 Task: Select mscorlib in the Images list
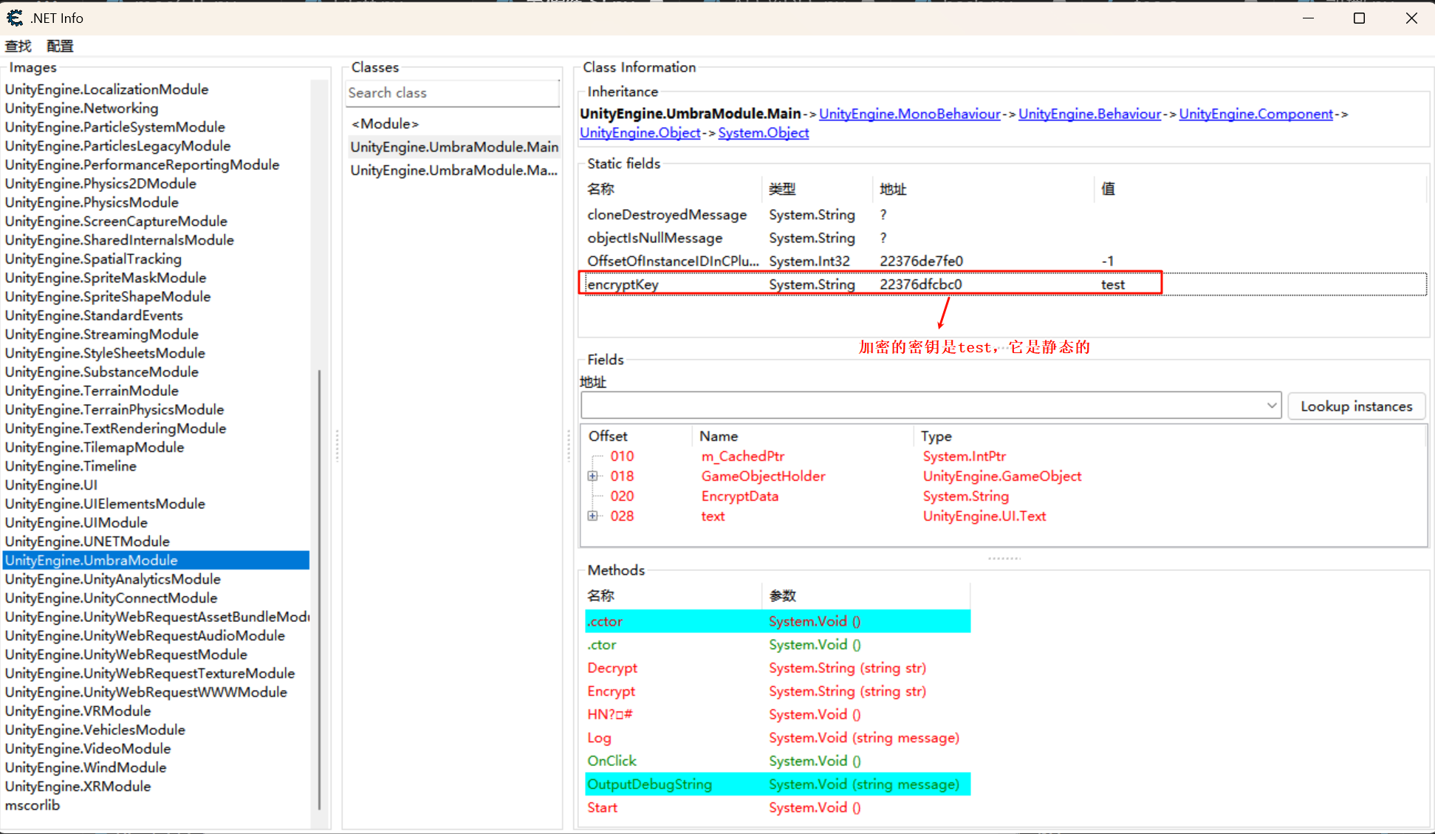pos(32,805)
